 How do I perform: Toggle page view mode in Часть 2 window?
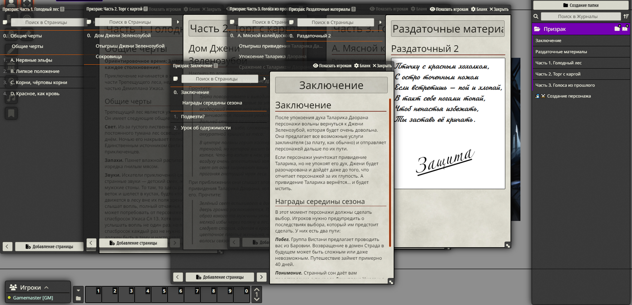click(x=89, y=22)
